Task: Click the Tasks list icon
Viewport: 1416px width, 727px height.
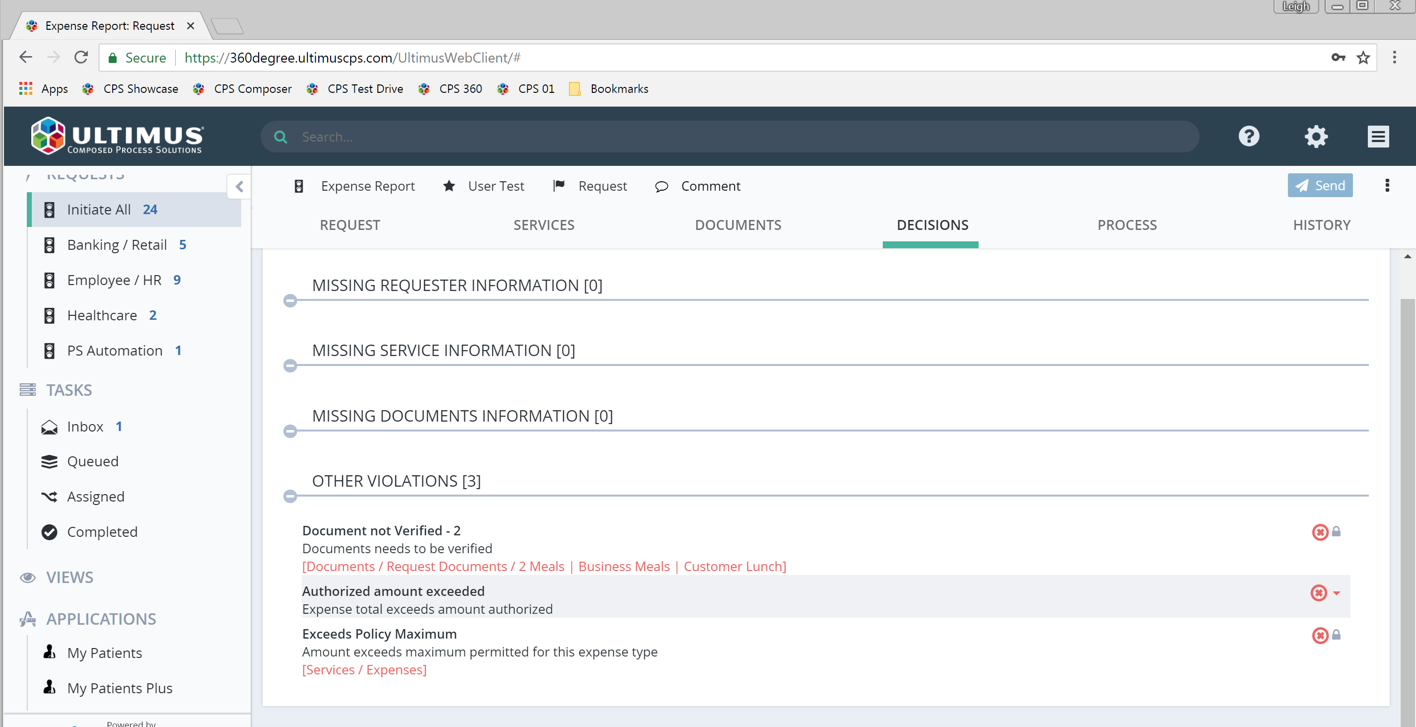Action: pos(27,390)
